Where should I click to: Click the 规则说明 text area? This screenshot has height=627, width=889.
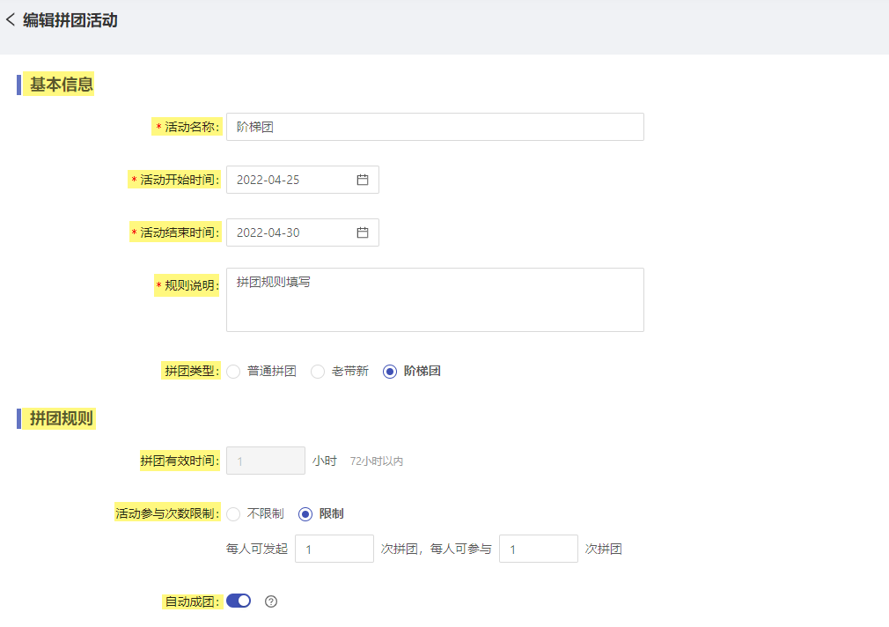(x=435, y=299)
